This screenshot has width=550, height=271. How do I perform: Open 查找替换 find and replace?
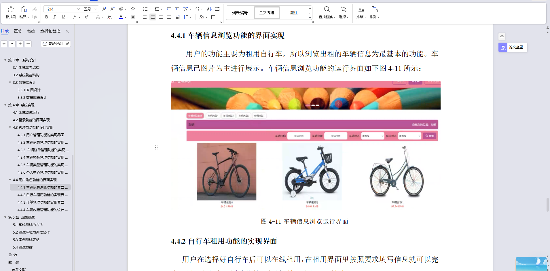pos(327,13)
